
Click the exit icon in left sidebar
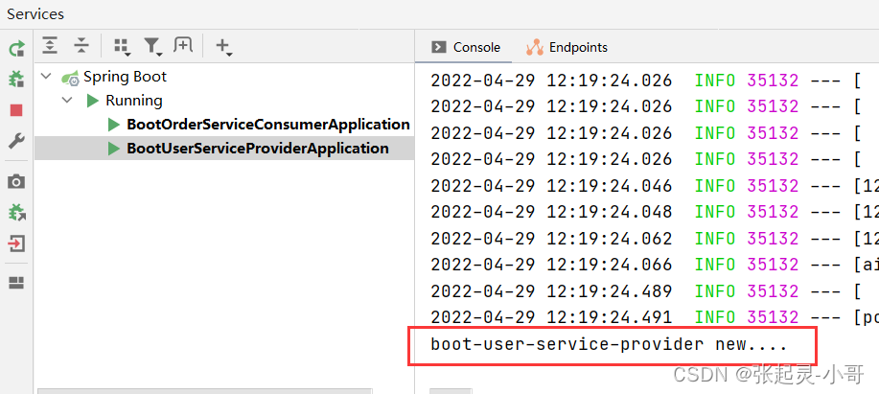pyautogui.click(x=16, y=243)
